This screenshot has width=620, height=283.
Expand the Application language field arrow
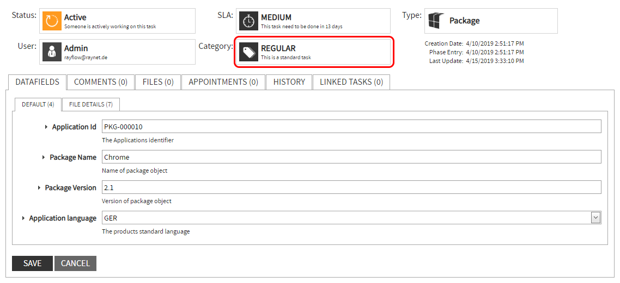[x=23, y=218]
